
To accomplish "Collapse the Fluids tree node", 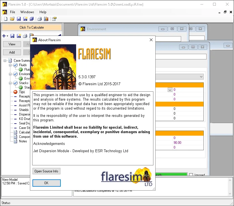I will (10, 65).
